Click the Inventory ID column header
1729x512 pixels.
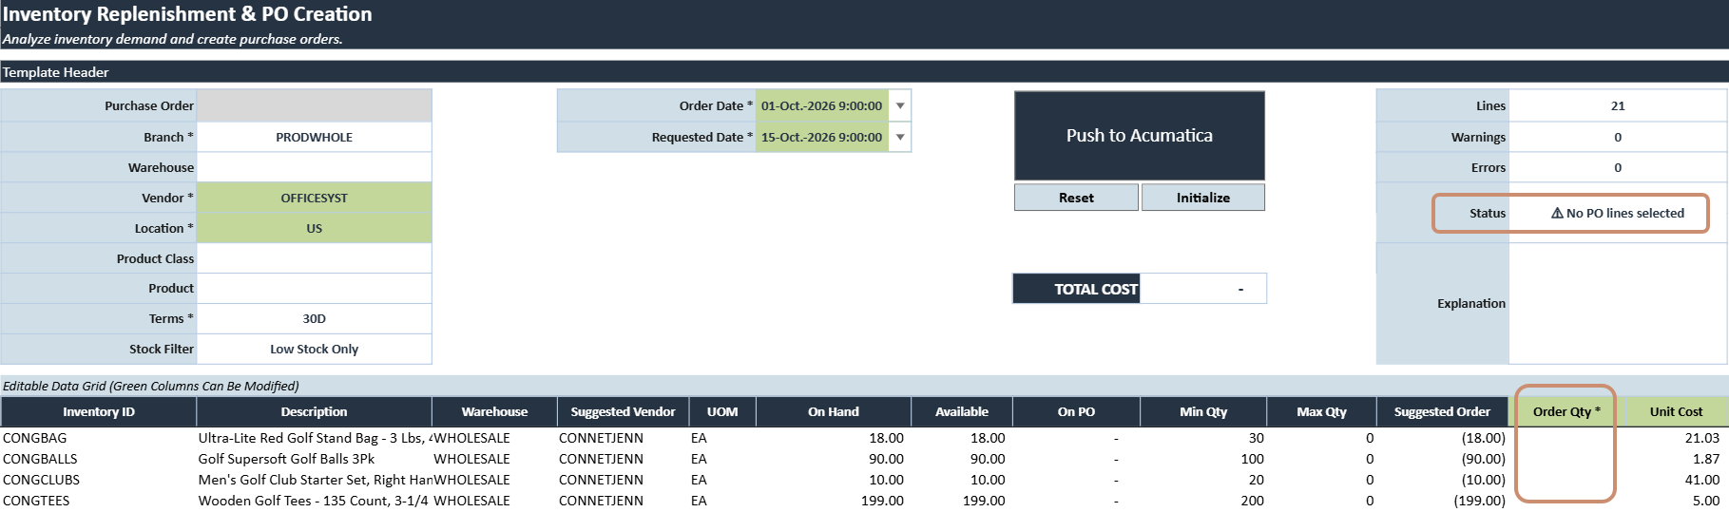99,411
